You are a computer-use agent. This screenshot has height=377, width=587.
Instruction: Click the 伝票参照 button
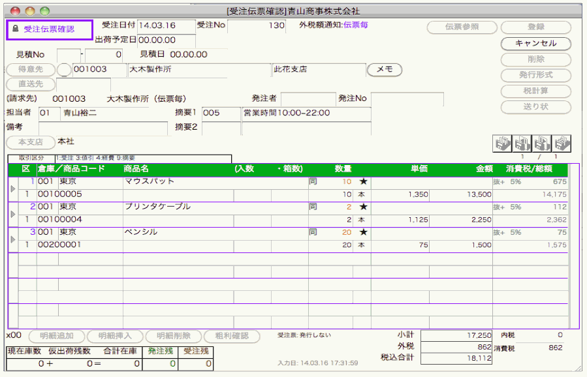pyautogui.click(x=462, y=27)
